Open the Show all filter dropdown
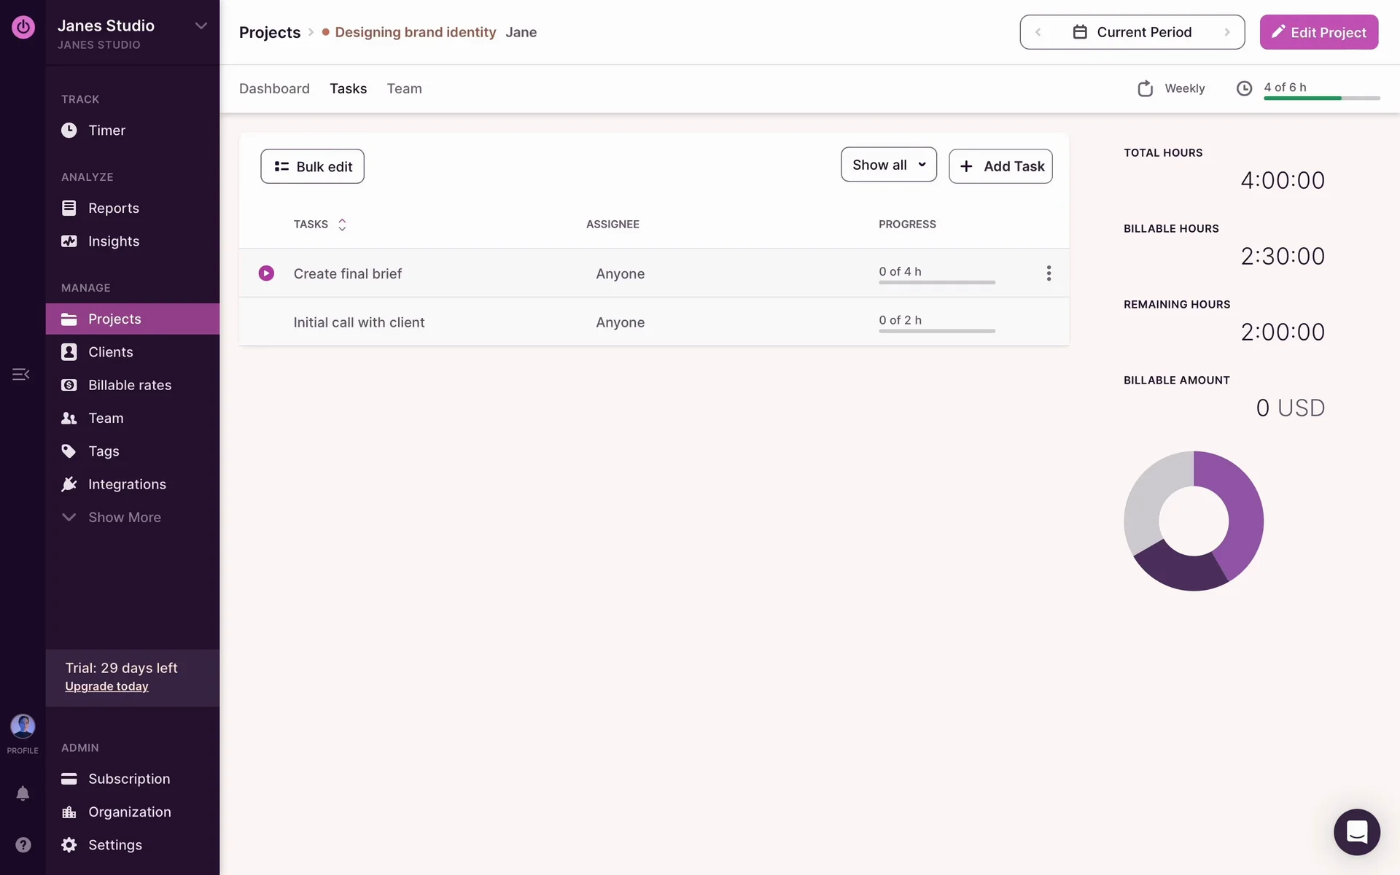 [888, 166]
